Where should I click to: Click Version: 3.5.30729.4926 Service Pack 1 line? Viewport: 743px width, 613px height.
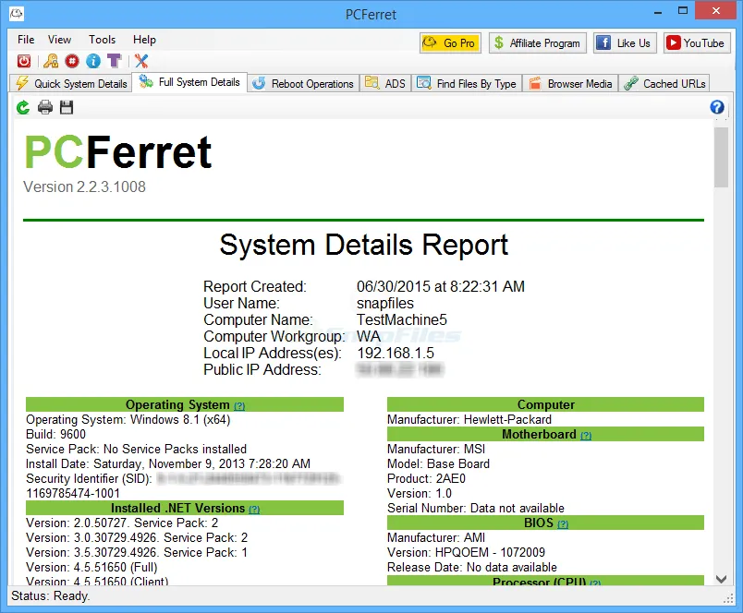tap(137, 553)
